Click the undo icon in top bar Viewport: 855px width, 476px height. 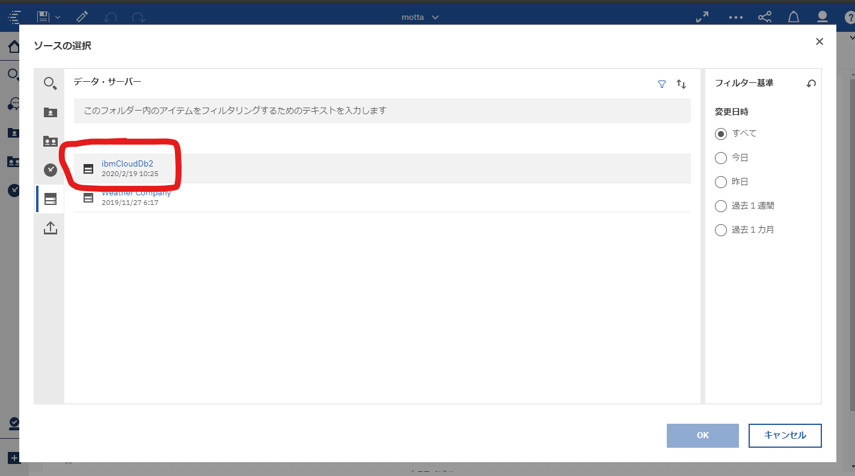[x=110, y=18]
